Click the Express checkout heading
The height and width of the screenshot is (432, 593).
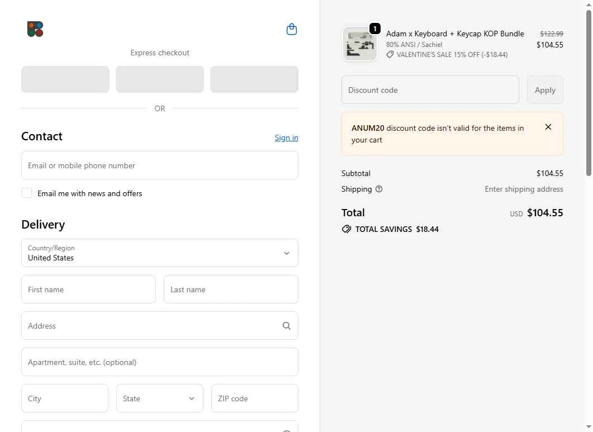tap(160, 53)
